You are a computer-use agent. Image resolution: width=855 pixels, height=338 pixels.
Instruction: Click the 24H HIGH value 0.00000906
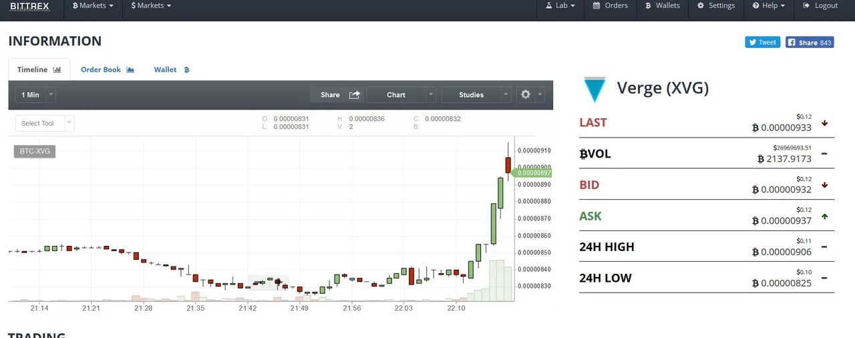[782, 252]
